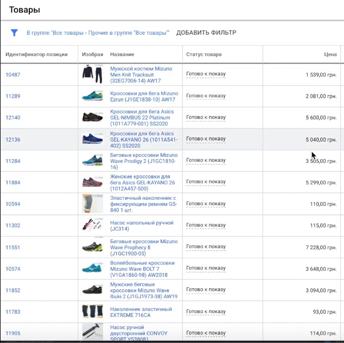Image resolution: width=344 pixels, height=343 pixels.
Task: Click price 93,00 грн.
Action: tap(324, 312)
